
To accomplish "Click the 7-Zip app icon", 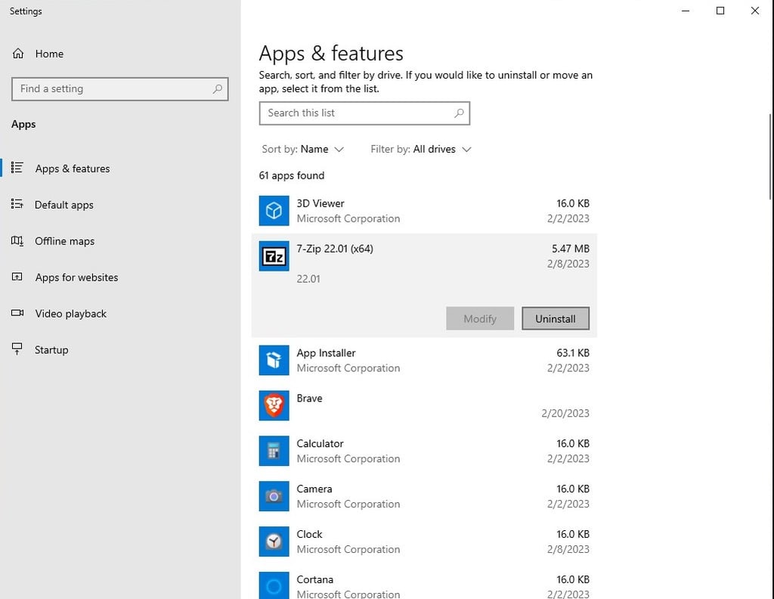I will click(274, 256).
